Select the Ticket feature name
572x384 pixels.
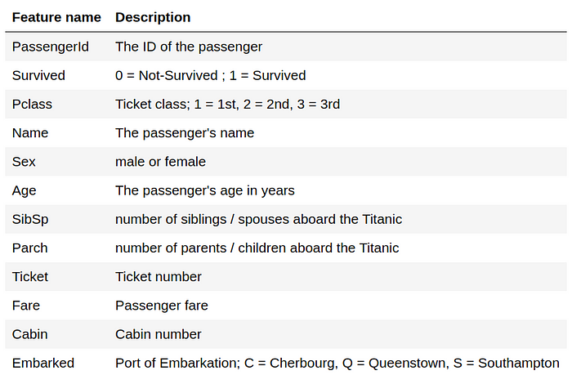[30, 276]
